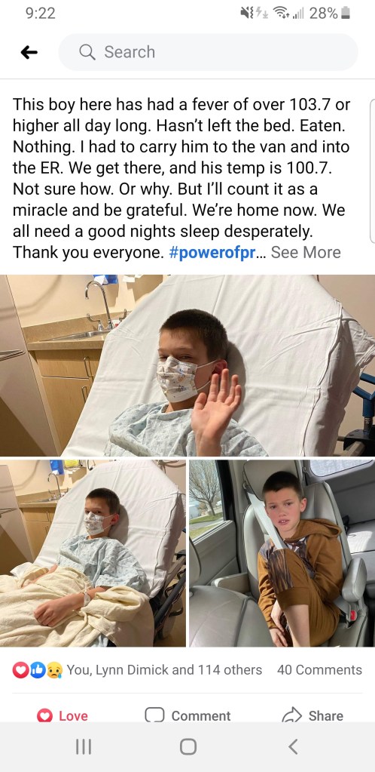Open list of people who reacted
Image resolution: width=375 pixels, height=772 pixels.
tap(164, 669)
